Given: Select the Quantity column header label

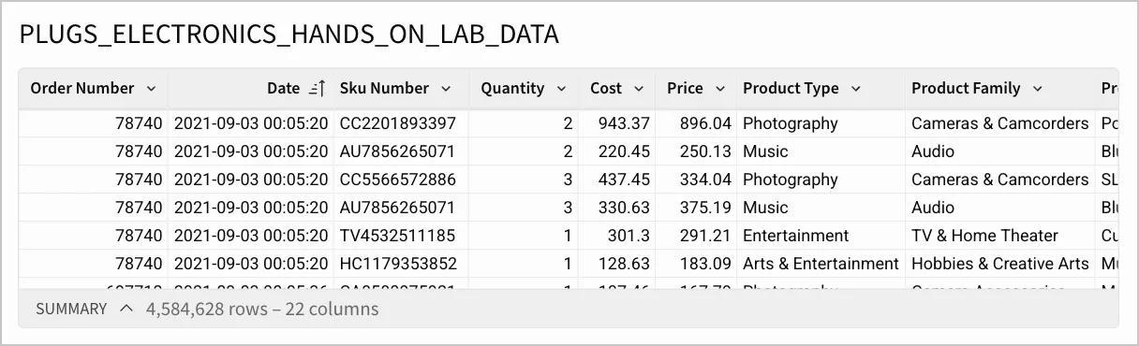Looking at the screenshot, I should point(512,89).
